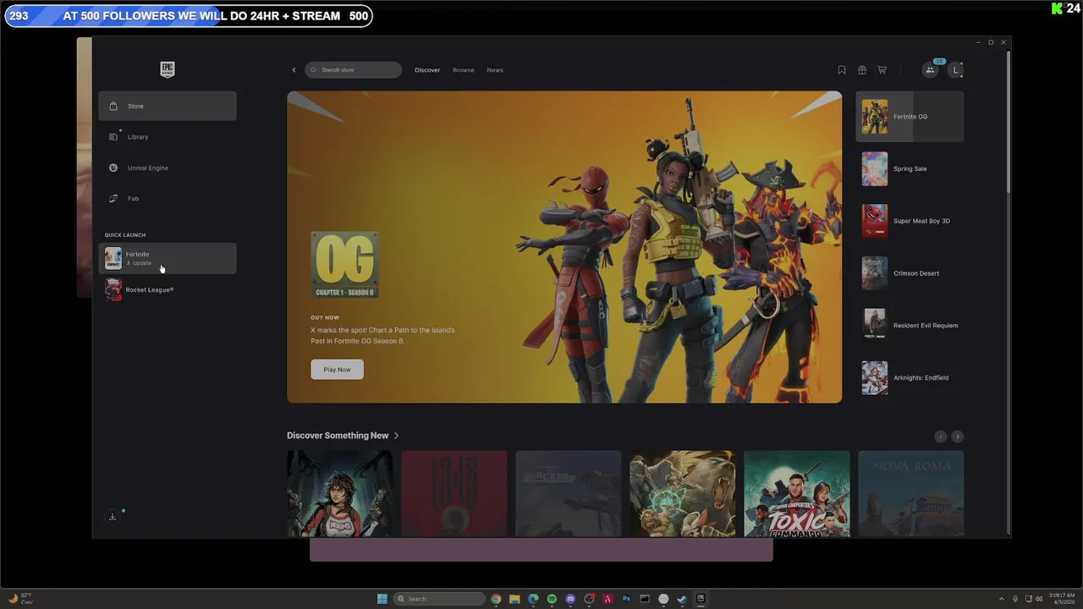Expand Discover Something New with its chevron
1083x609 pixels.
click(x=396, y=436)
